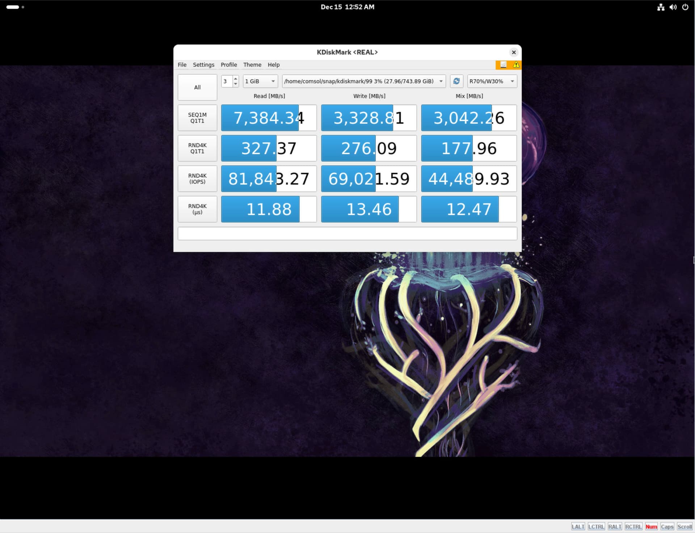Toggle the Caps lock indicator
Screen dimensions: 695x533
tap(667, 526)
